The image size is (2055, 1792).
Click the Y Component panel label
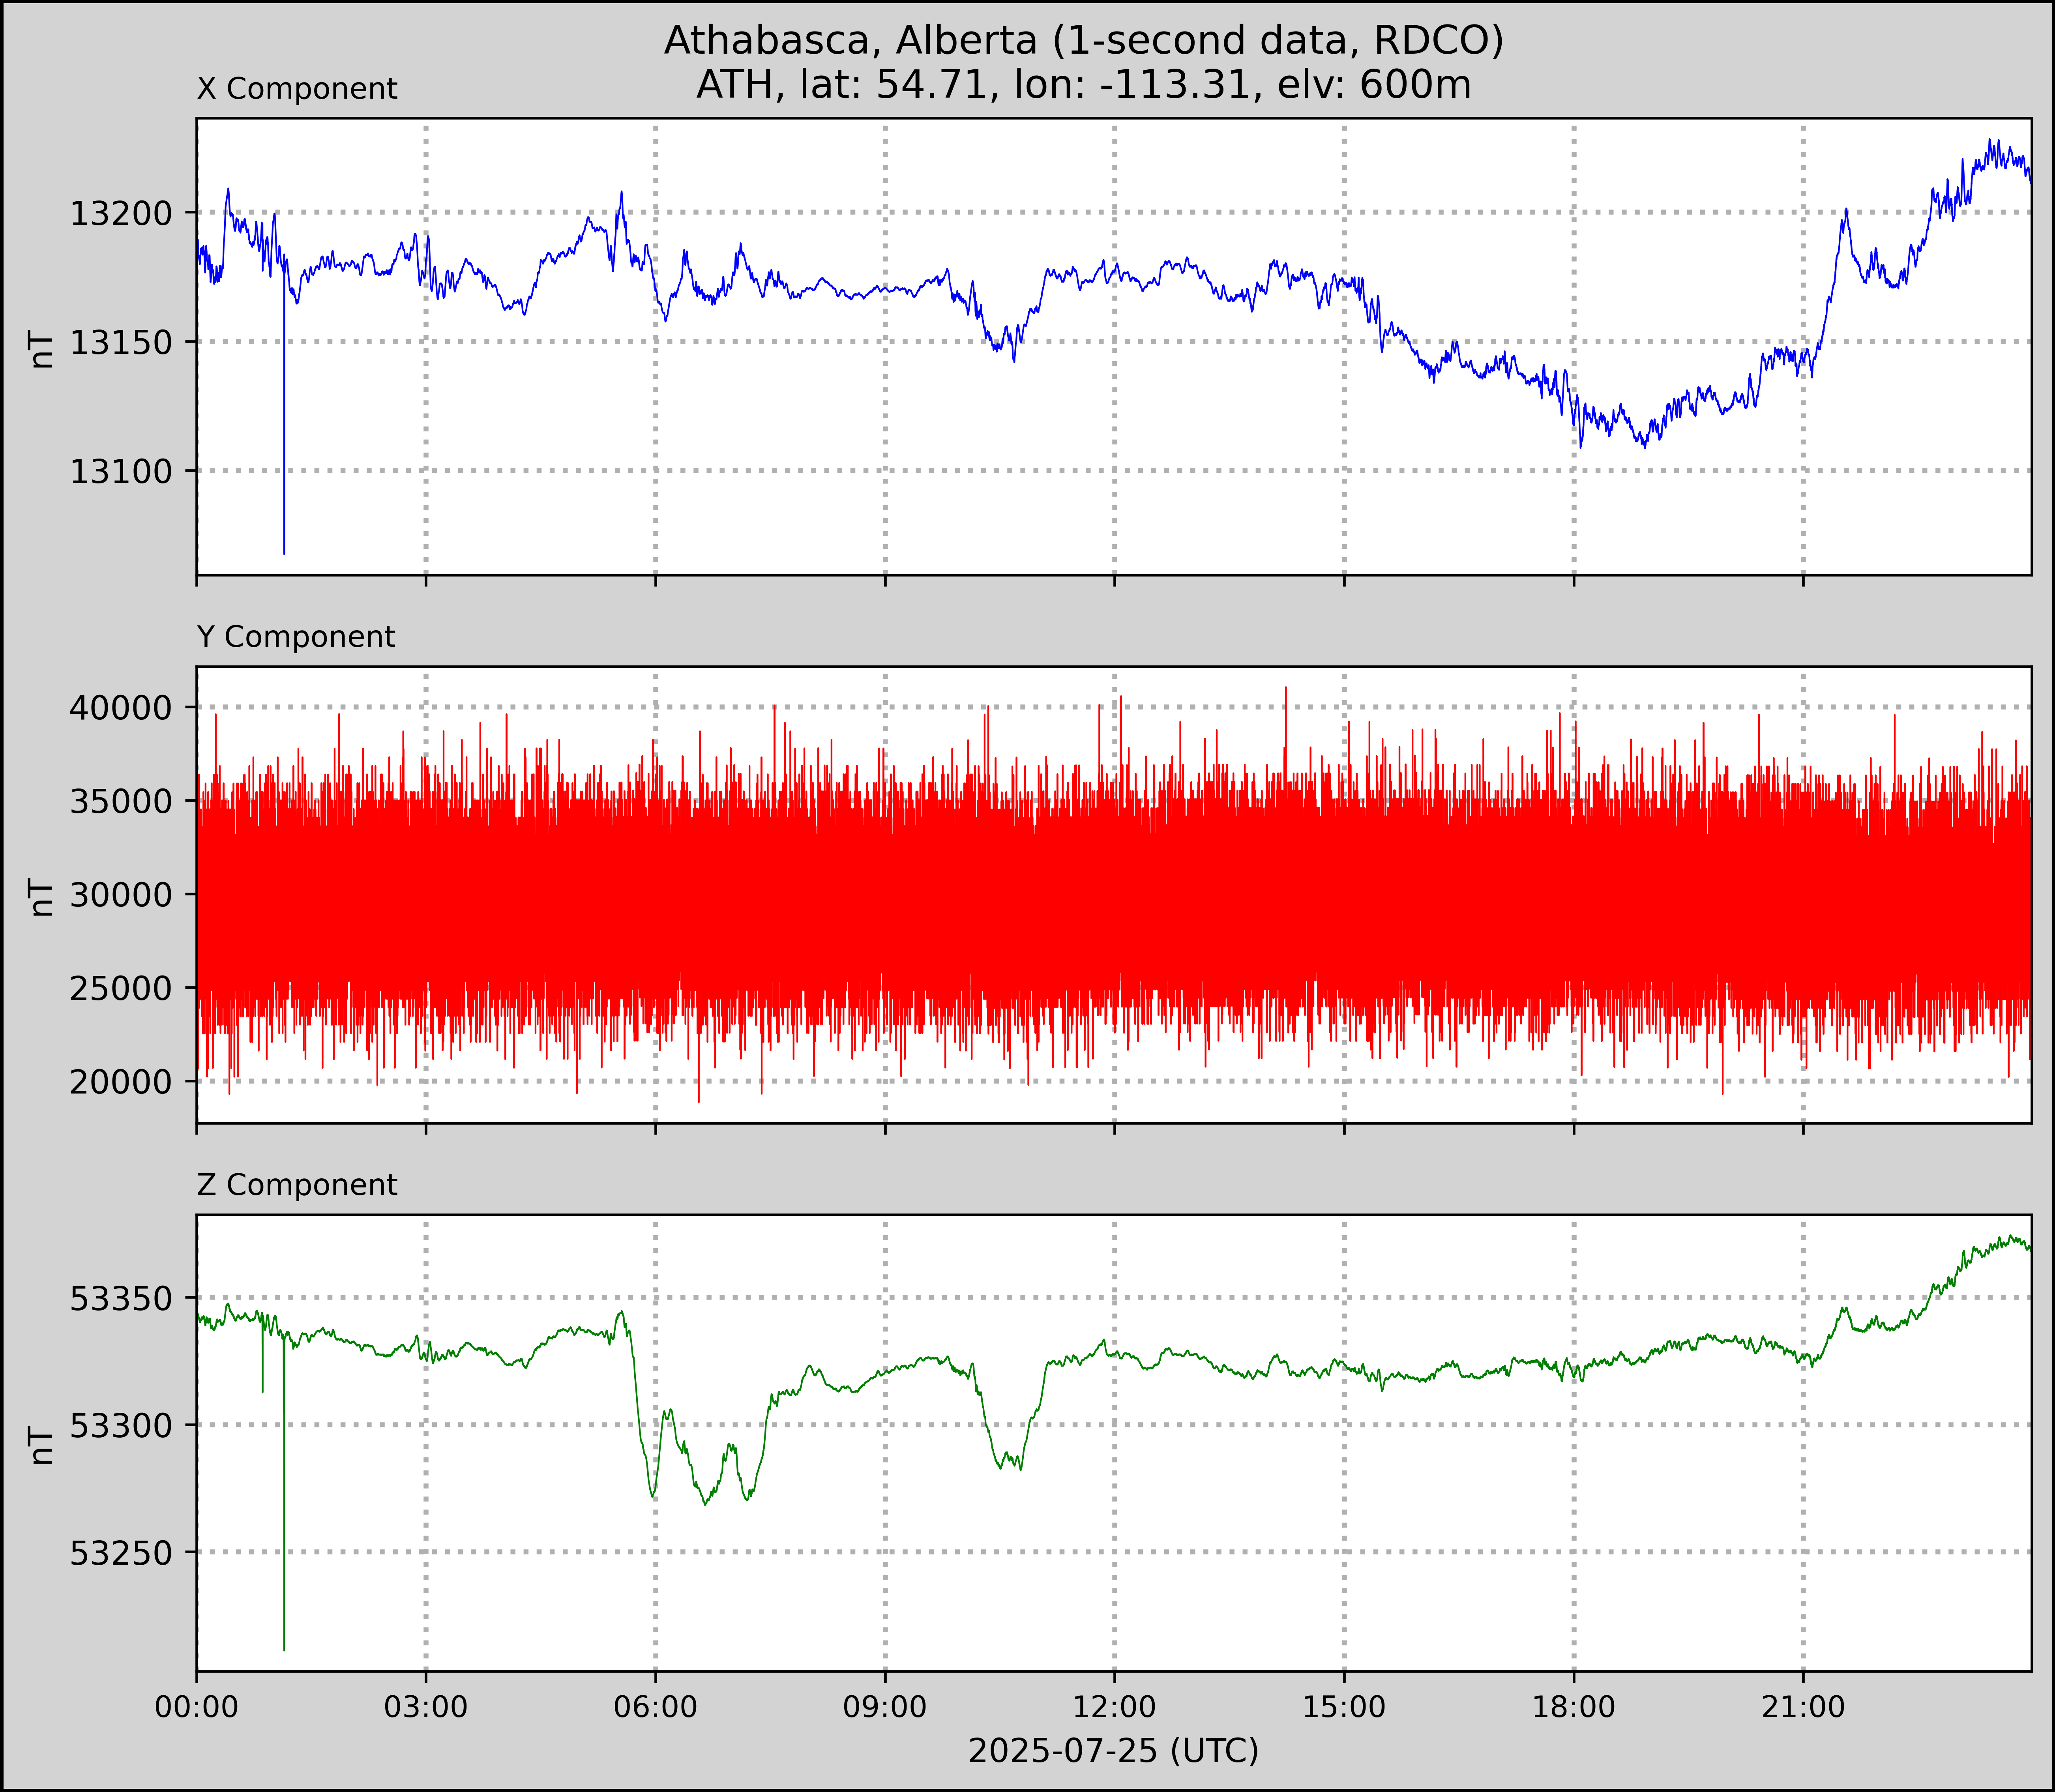tap(296, 637)
